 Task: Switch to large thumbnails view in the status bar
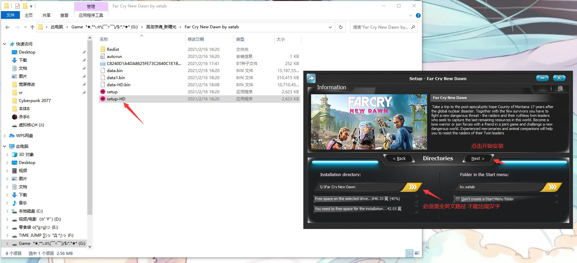pos(417,253)
